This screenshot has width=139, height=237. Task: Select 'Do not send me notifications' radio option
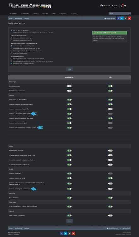(11, 53)
